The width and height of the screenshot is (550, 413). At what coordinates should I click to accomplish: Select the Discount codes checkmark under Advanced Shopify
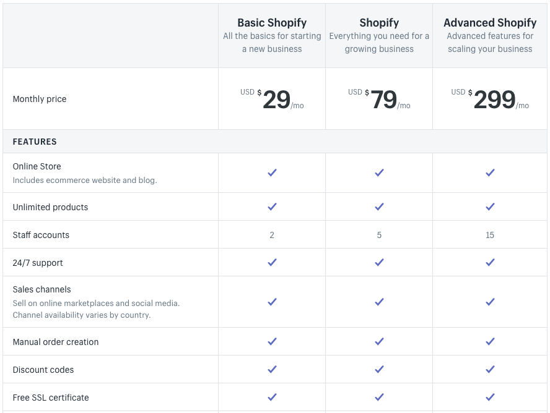pyautogui.click(x=490, y=369)
